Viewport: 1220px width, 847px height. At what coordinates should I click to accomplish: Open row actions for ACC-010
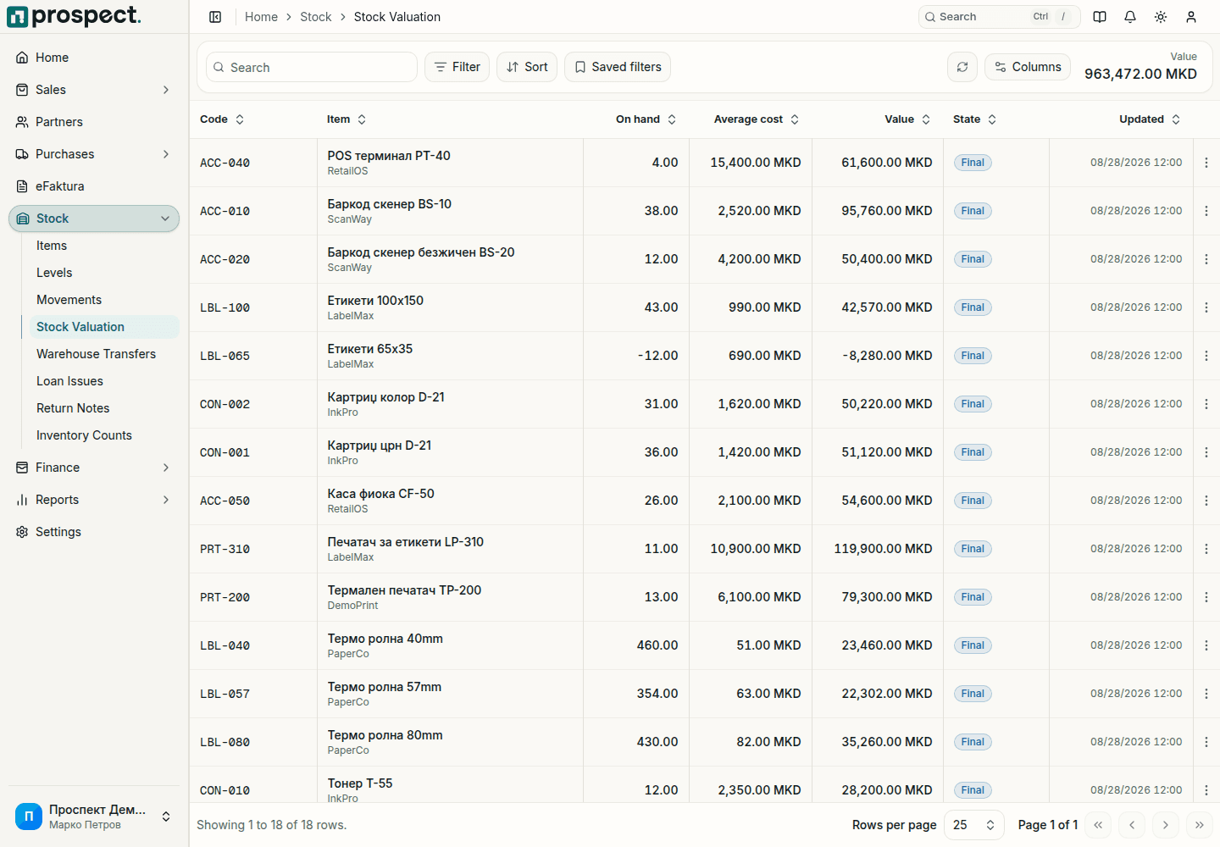(1206, 211)
